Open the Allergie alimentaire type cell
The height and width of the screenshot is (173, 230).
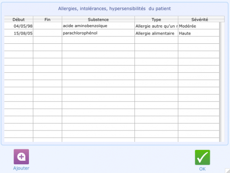point(156,33)
